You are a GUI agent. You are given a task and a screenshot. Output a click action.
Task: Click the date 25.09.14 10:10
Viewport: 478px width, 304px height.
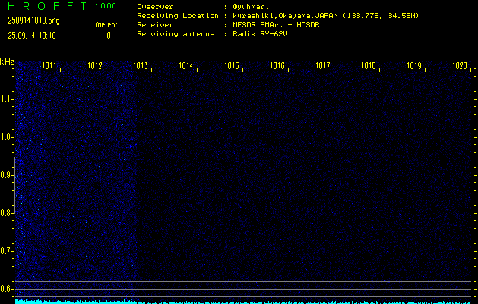(32, 36)
